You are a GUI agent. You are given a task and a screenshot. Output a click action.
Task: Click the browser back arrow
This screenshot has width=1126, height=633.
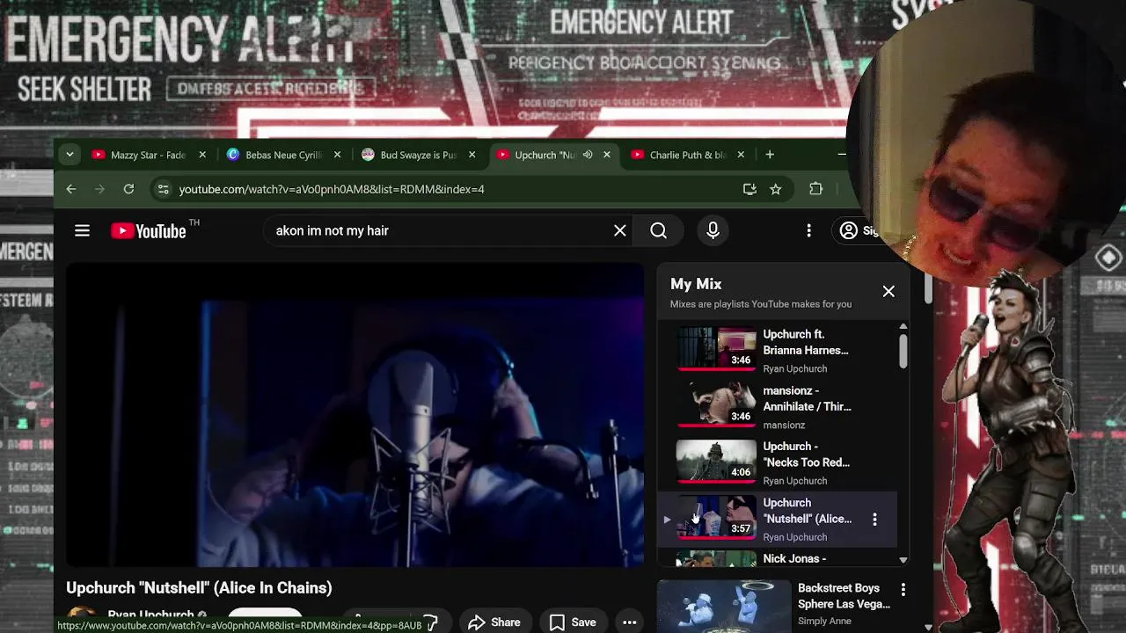click(71, 189)
